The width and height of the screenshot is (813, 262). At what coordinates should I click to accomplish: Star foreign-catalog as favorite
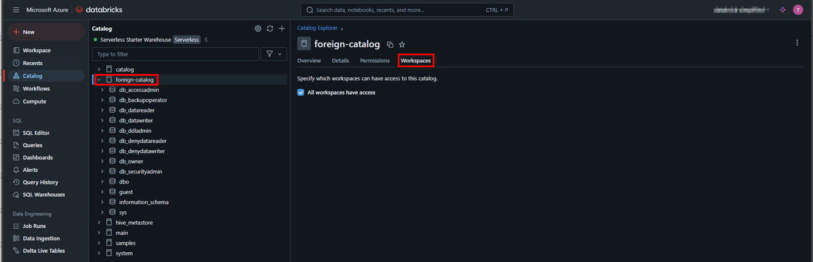coord(402,44)
